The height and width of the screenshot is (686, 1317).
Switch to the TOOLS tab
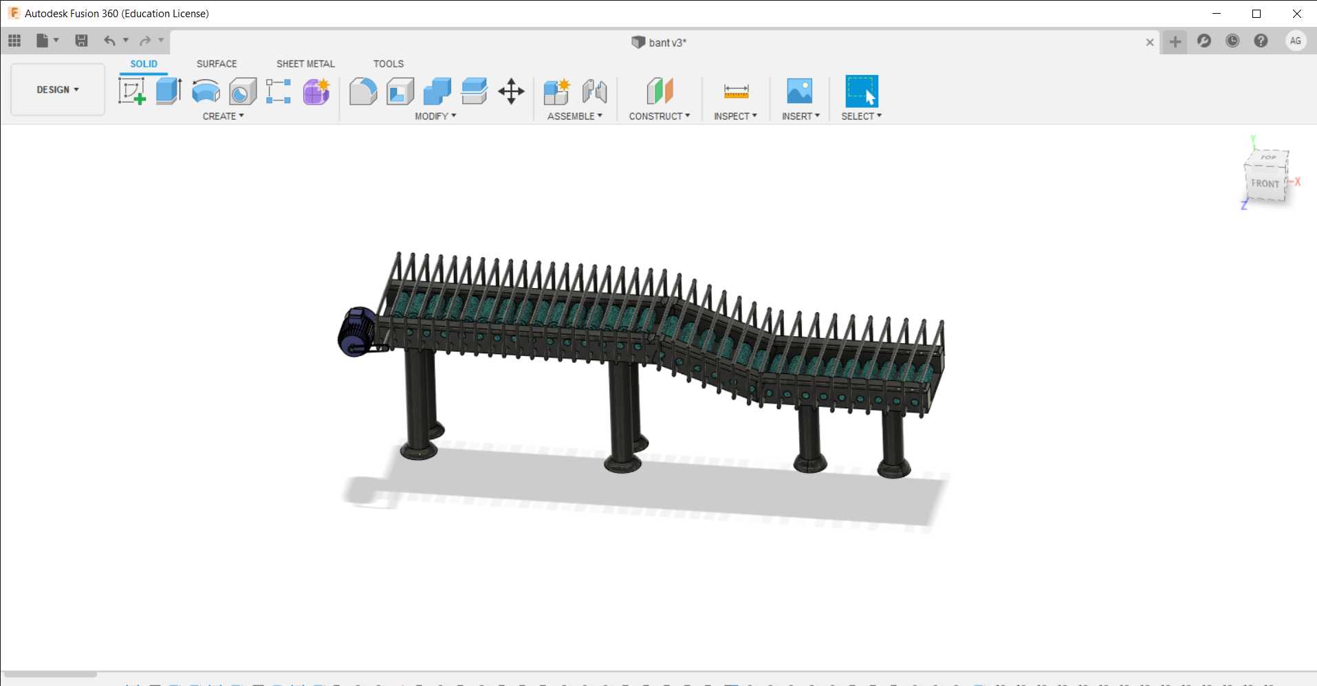(x=389, y=64)
